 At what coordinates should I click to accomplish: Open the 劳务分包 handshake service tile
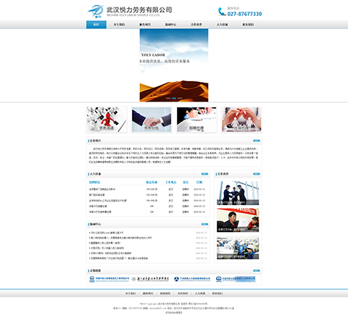coord(152,120)
